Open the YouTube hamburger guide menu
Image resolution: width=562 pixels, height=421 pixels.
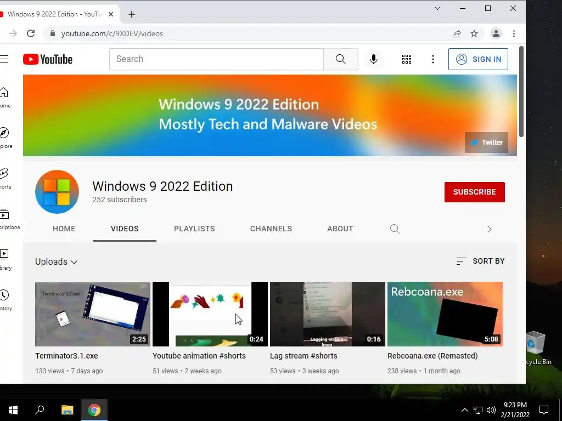coord(4,59)
